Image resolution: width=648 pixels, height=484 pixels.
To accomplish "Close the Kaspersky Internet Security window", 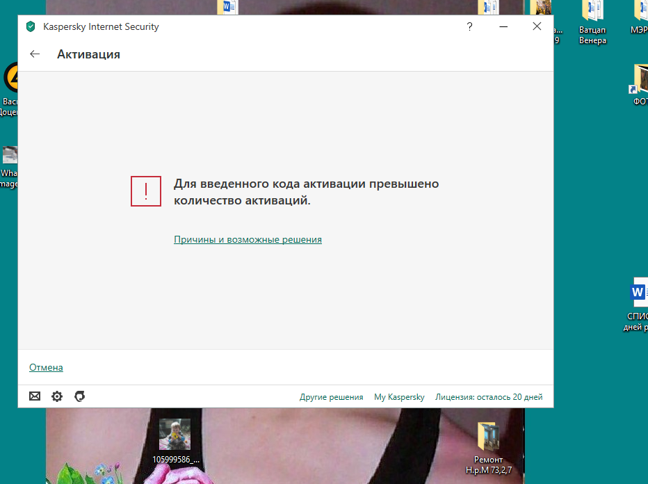I will pyautogui.click(x=537, y=26).
